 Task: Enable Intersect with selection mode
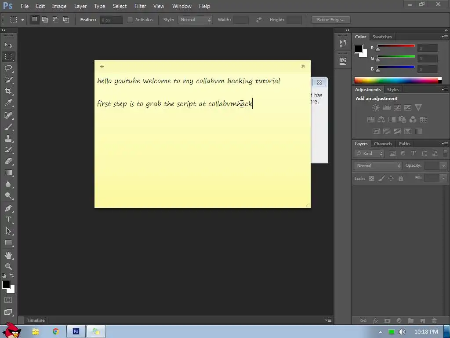point(66,19)
